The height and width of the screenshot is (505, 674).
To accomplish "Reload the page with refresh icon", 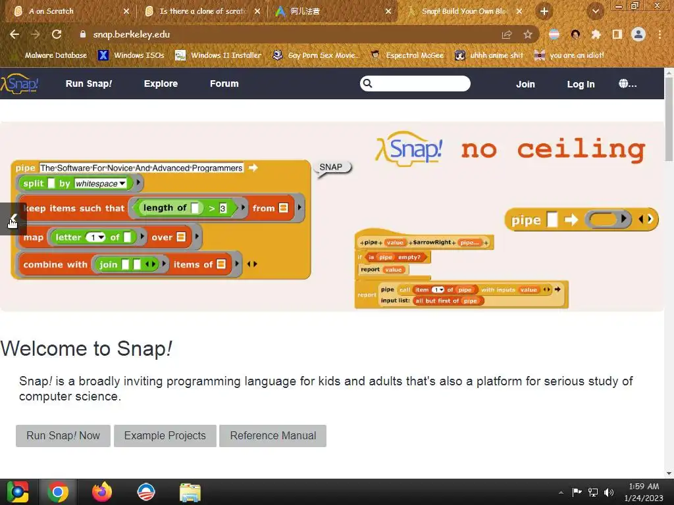I will click(x=57, y=34).
